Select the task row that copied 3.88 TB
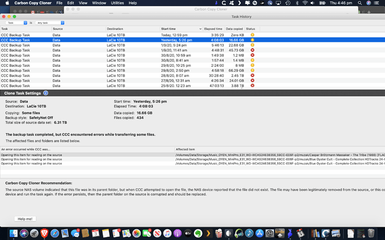This screenshot has width=385, height=240. click(x=192, y=86)
